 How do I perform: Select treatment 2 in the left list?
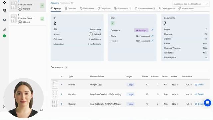(27, 6)
